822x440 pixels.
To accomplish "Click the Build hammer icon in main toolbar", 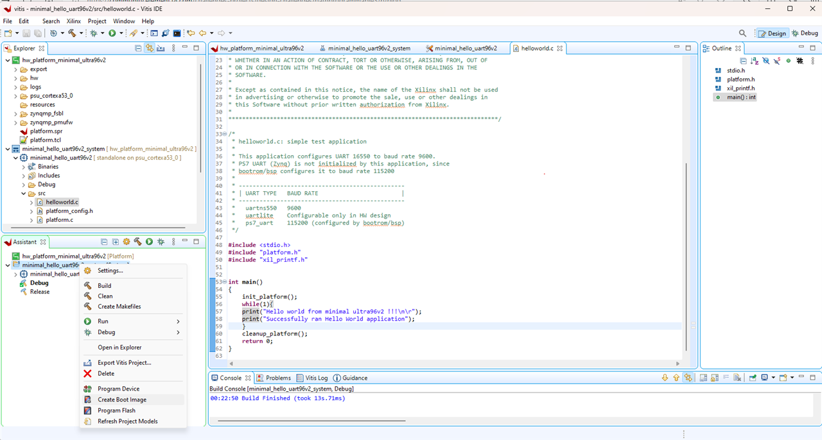I will [x=72, y=33].
